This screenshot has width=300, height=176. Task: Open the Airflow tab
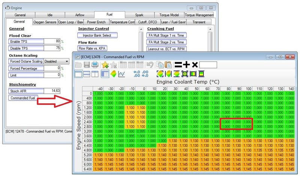click(x=80, y=15)
